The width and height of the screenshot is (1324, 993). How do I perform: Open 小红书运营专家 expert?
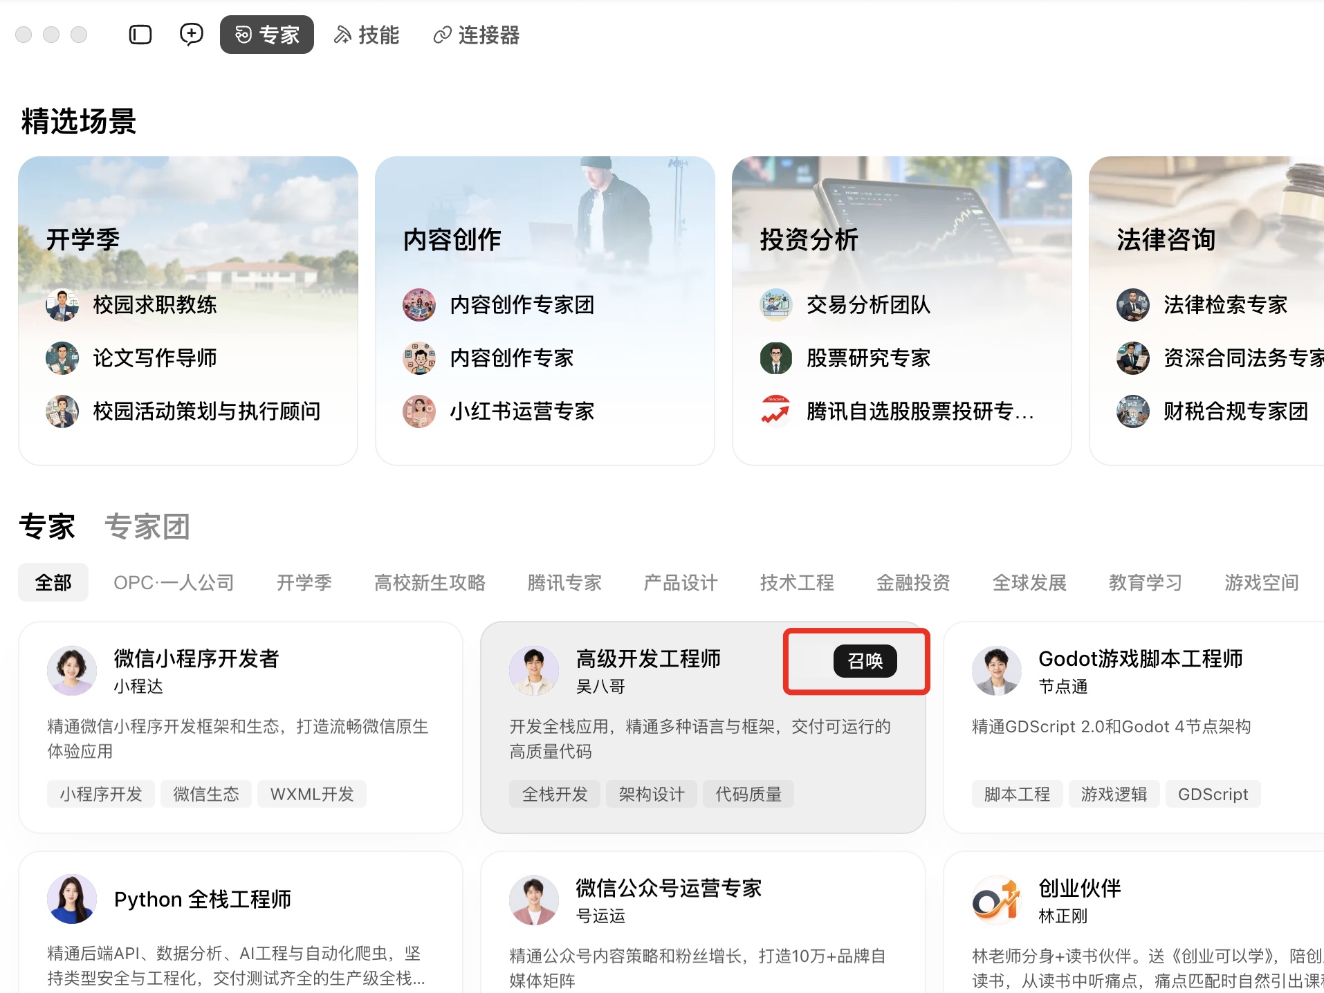pos(522,411)
